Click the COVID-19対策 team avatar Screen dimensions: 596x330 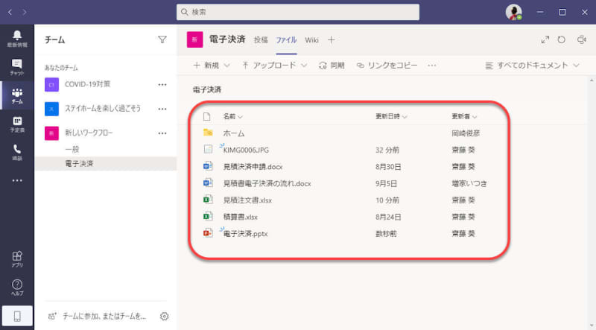[x=51, y=84]
